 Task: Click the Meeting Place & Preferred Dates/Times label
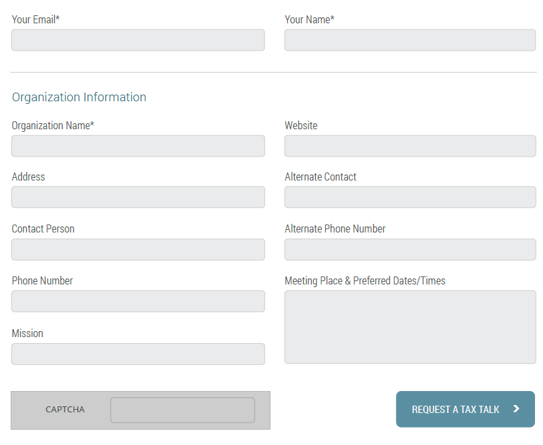[365, 281]
